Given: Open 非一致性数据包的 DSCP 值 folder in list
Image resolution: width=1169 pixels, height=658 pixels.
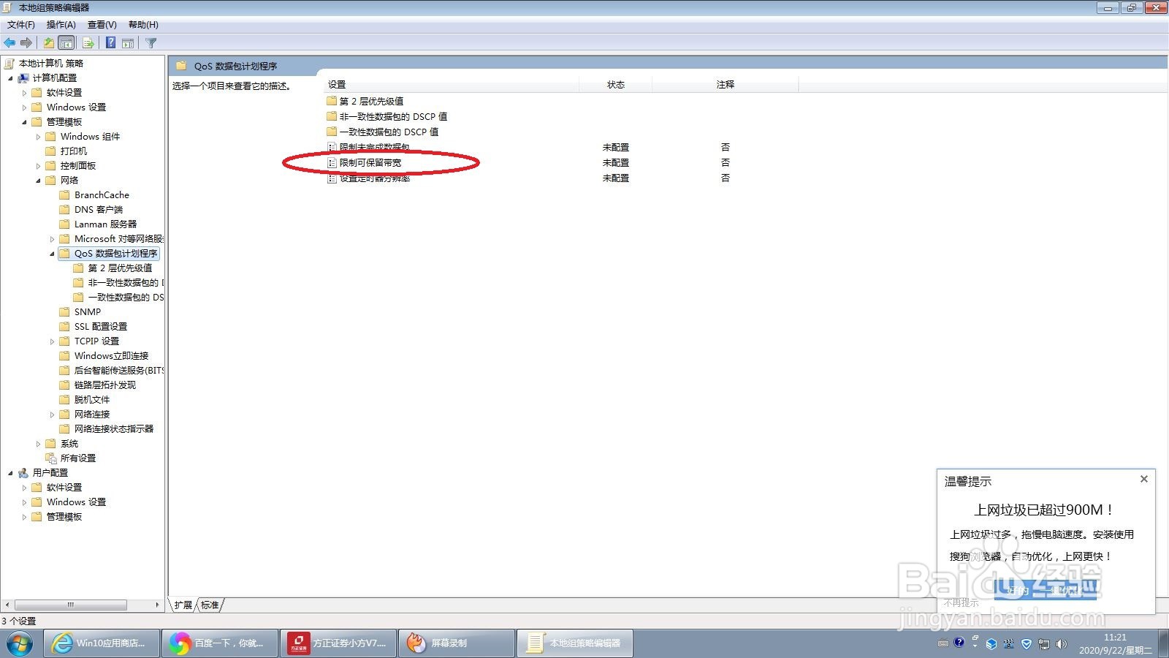Looking at the screenshot, I should tap(393, 116).
